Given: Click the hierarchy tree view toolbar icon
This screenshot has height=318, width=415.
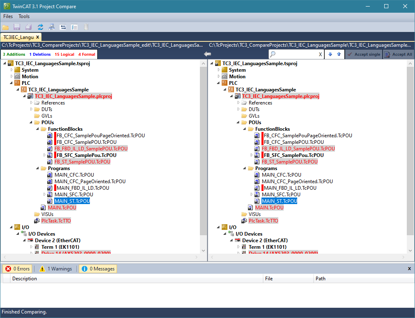Looking at the screenshot, I should click(51, 27).
